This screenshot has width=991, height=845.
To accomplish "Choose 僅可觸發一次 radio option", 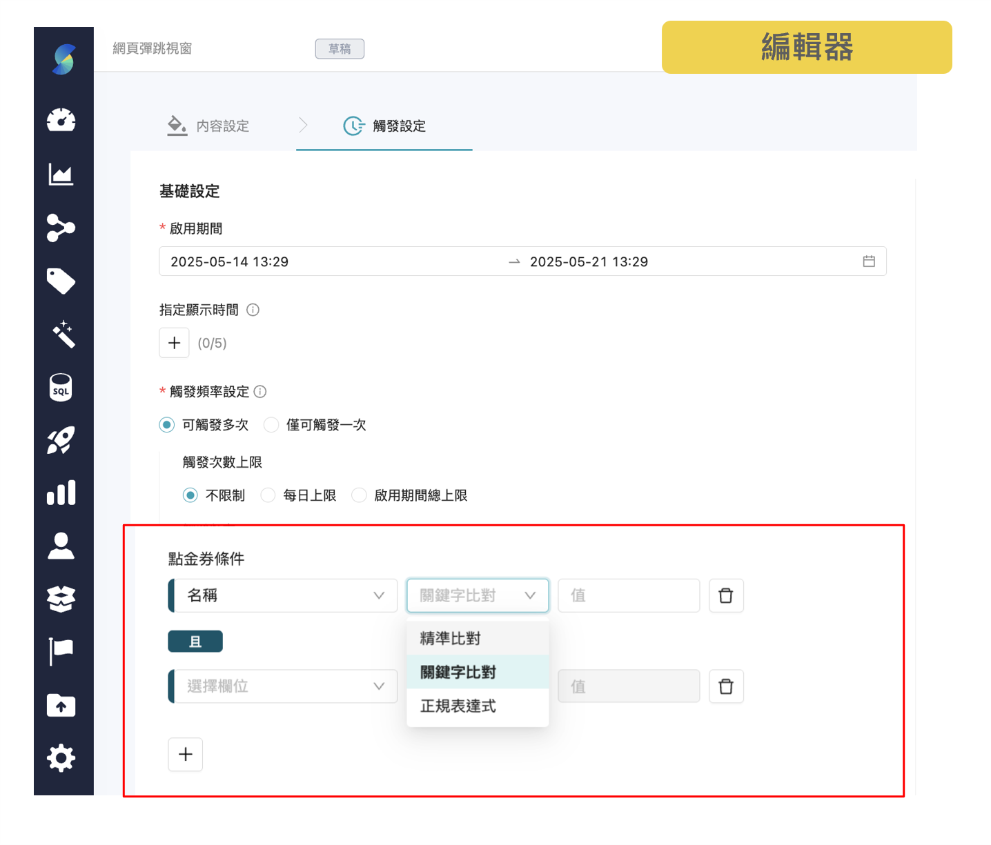I will (271, 425).
